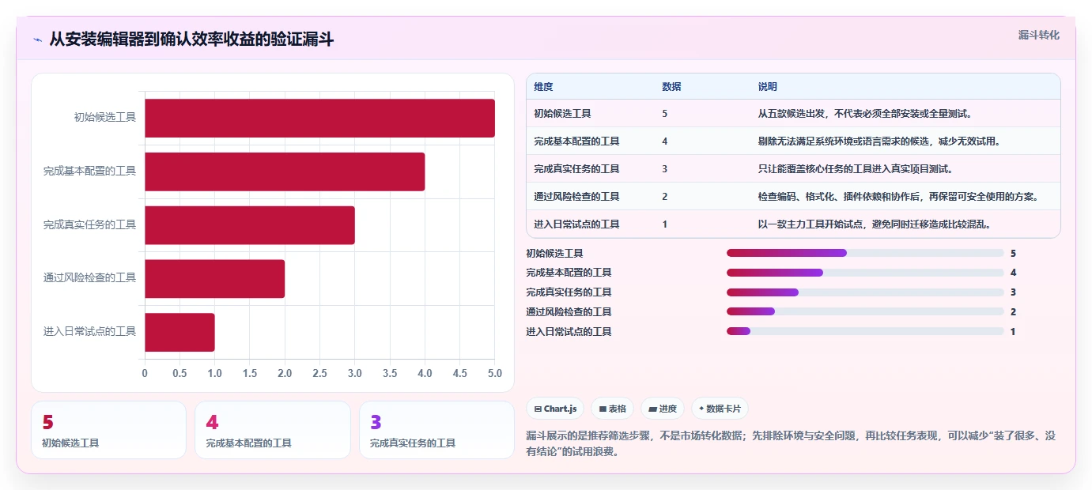Viewport: 1092px width, 490px height.
Task: Click the 完成基本配置的工具 bar in the chart
Action: point(285,171)
